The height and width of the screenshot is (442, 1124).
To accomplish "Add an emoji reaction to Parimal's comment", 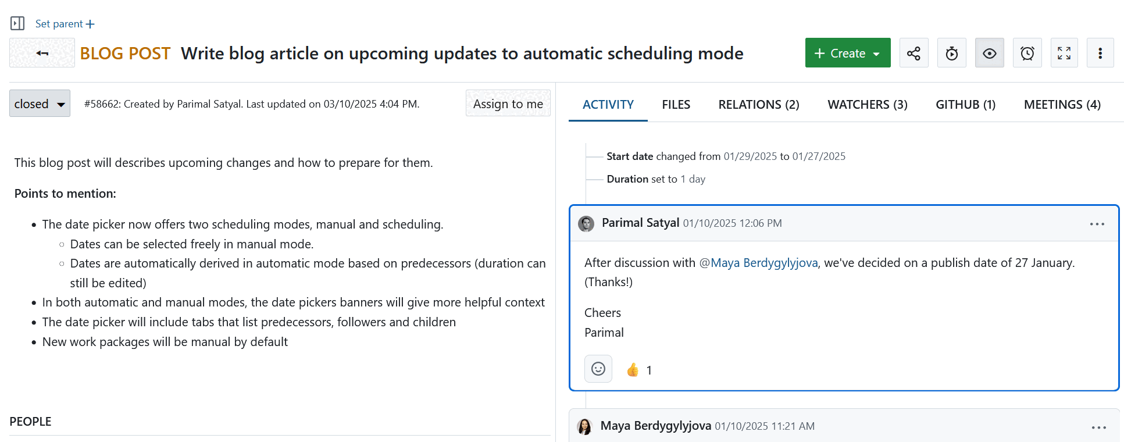I will [598, 369].
